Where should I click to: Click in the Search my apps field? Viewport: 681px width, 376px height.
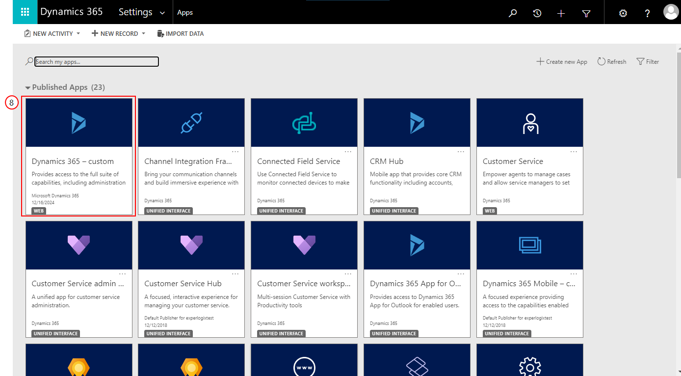pyautogui.click(x=97, y=62)
